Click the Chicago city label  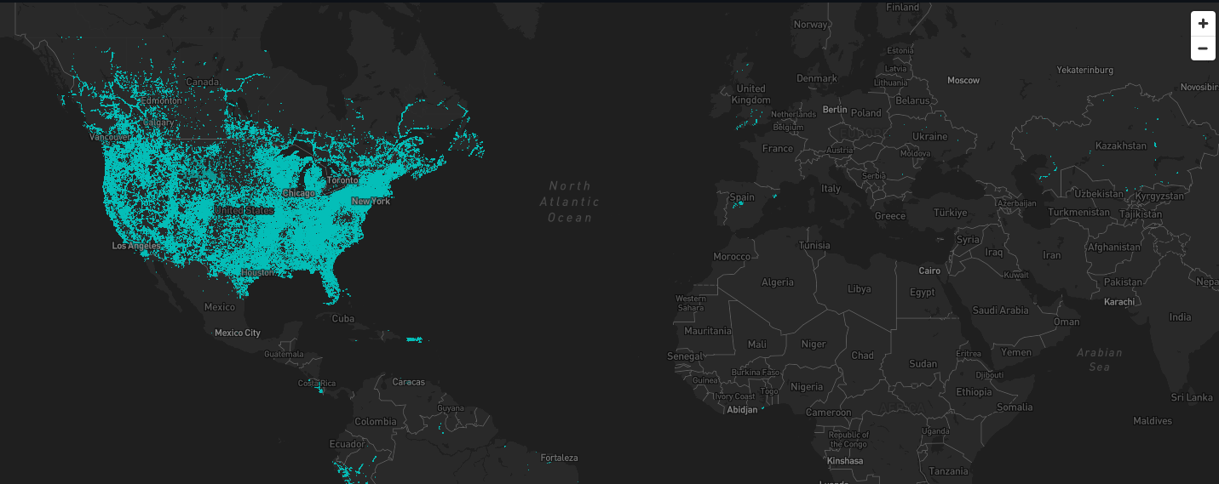298,193
